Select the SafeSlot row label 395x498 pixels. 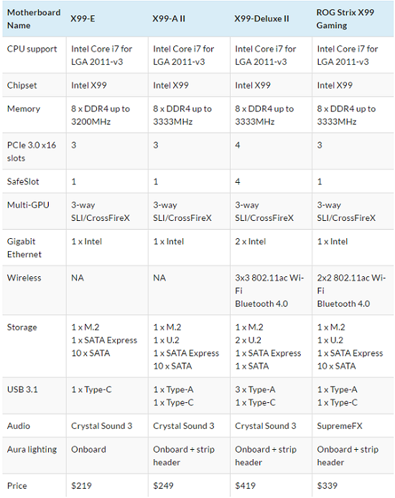[x=23, y=181]
